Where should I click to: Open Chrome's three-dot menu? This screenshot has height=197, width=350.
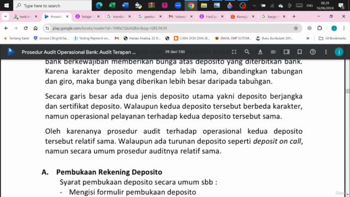[x=344, y=28]
